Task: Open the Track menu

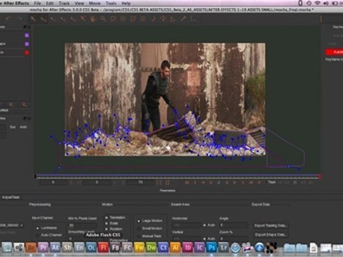Action: pyautogui.click(x=64, y=4)
